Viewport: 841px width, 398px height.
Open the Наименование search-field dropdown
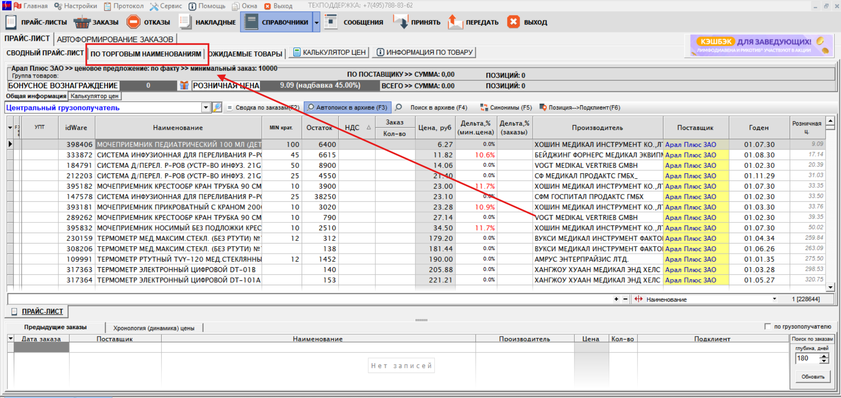(774, 299)
